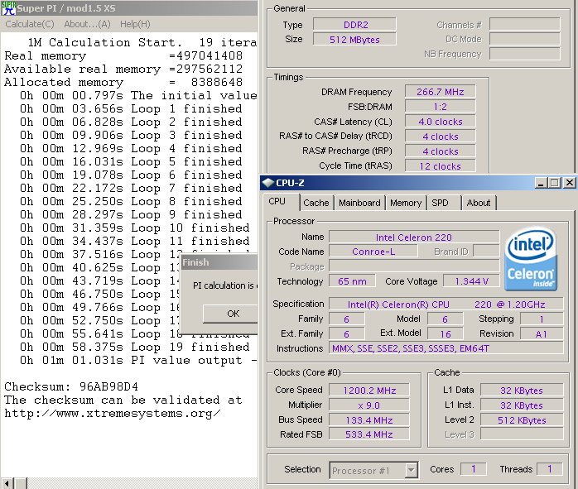Click the Revision value 'A1'

542,334
